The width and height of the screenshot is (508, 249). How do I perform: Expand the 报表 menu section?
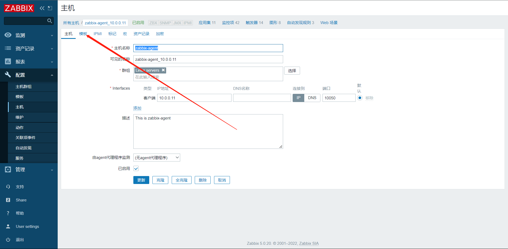coord(52,62)
